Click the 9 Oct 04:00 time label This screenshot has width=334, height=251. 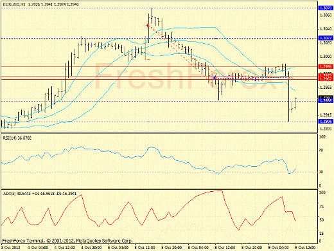[x=278, y=247]
